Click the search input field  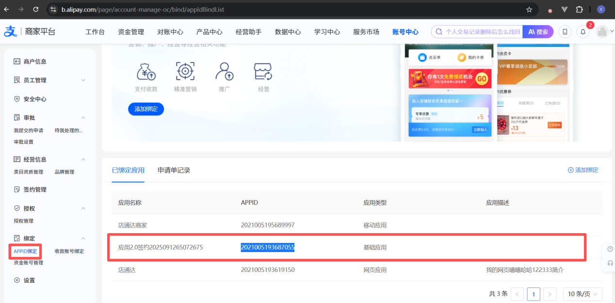tap(482, 32)
